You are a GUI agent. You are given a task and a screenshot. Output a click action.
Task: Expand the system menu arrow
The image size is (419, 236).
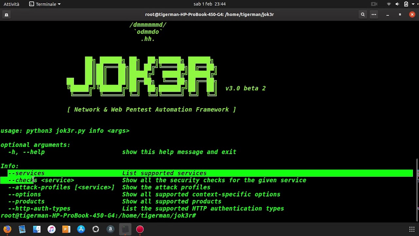414,4
